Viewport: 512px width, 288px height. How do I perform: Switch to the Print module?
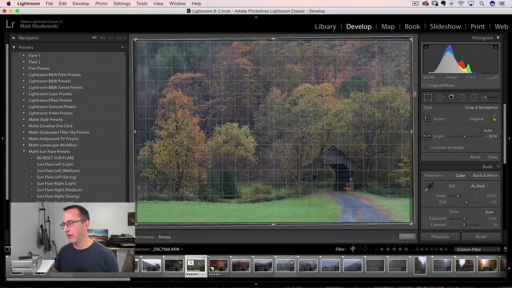pos(477,26)
